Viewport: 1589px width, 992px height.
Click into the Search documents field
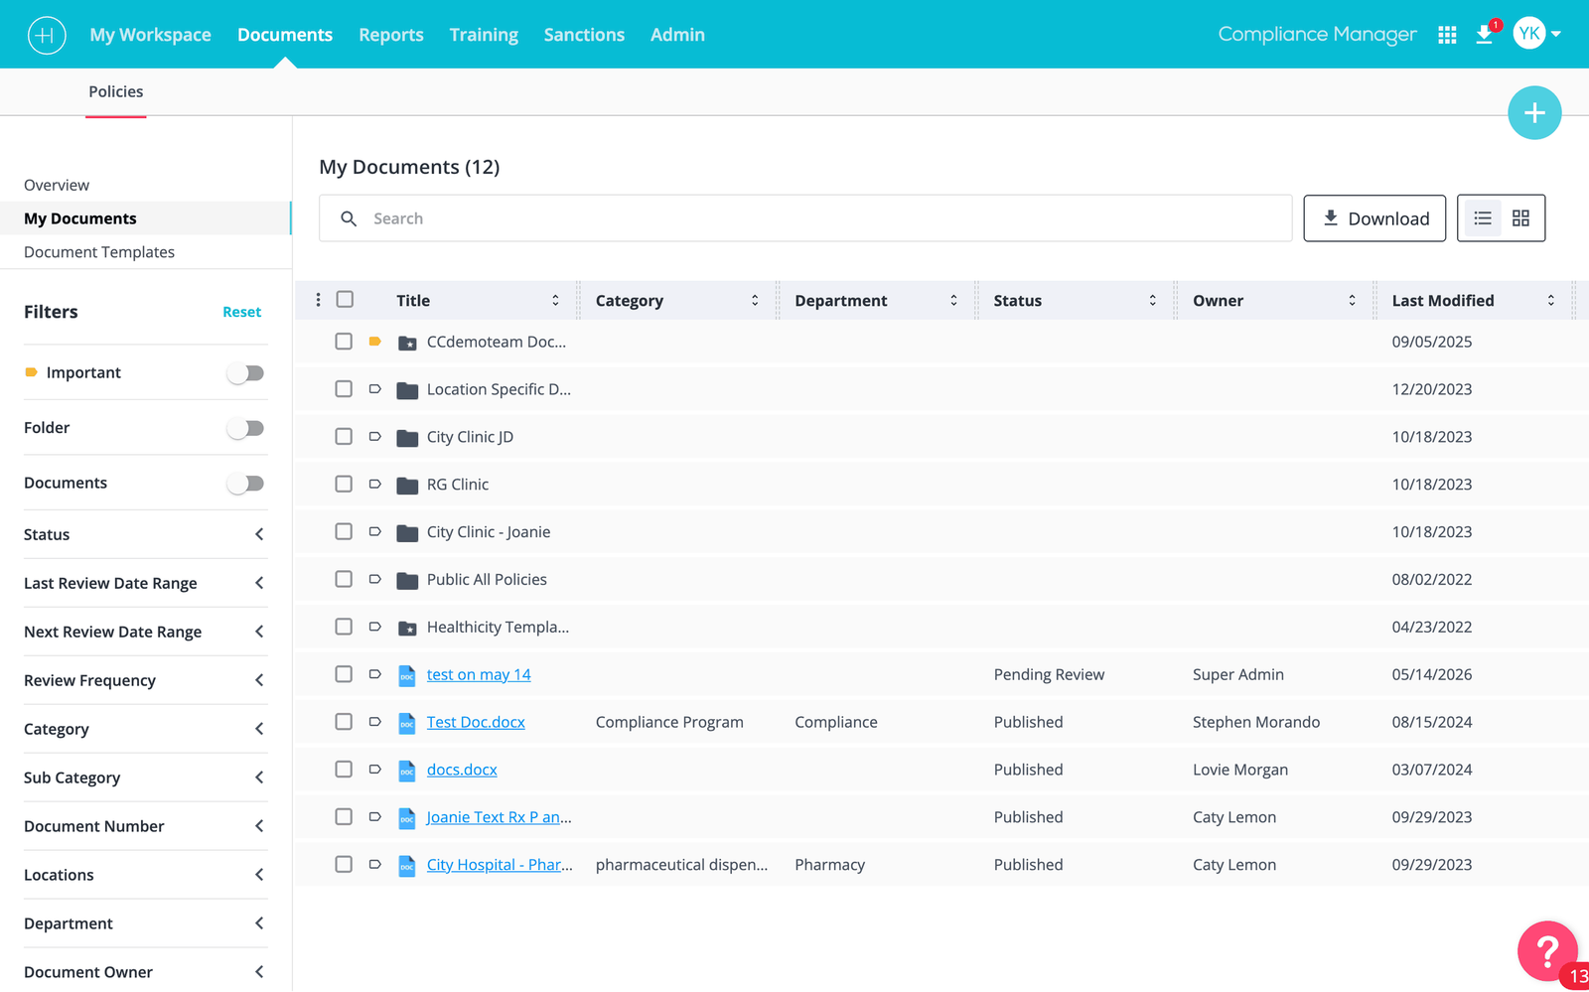pos(805,218)
